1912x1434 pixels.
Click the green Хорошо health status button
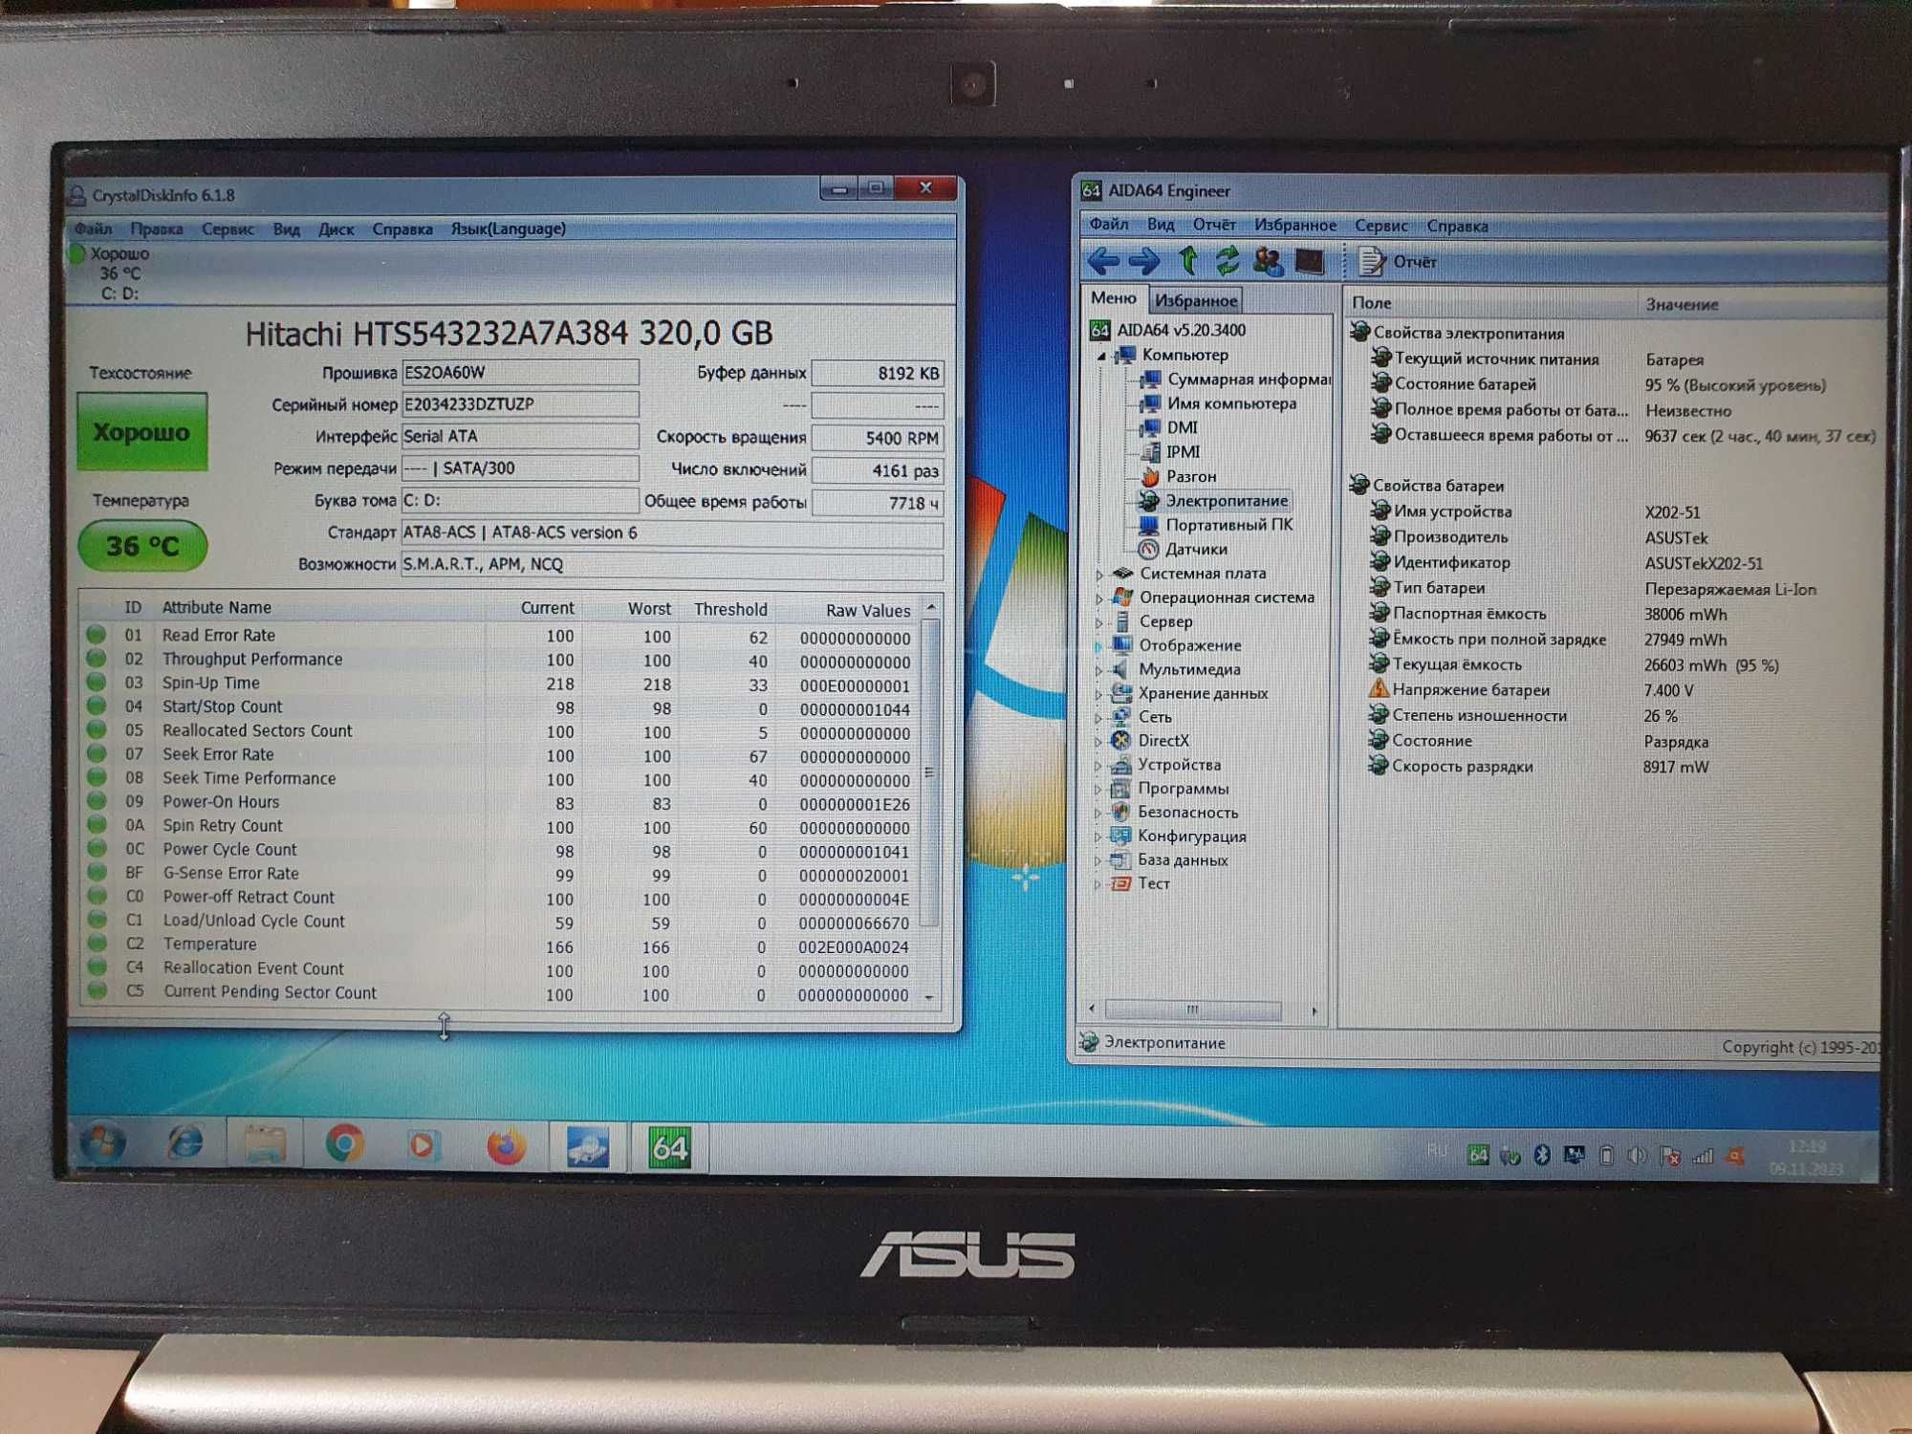click(x=142, y=432)
